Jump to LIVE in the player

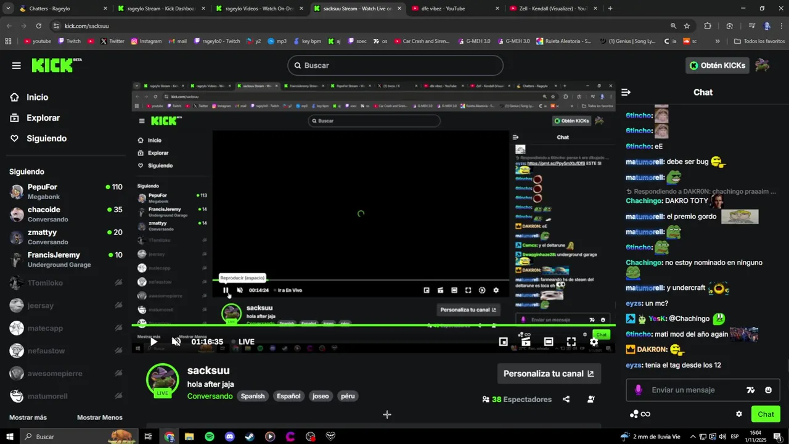click(242, 342)
